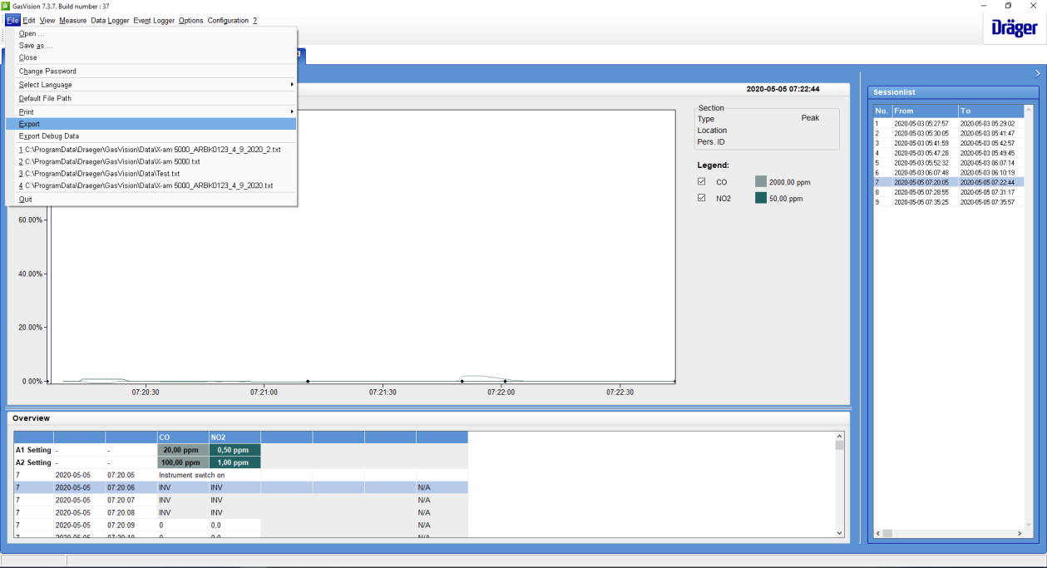Click Sessionlist scroll right arrow
Screen dimensions: 1047x568
click(1020, 533)
